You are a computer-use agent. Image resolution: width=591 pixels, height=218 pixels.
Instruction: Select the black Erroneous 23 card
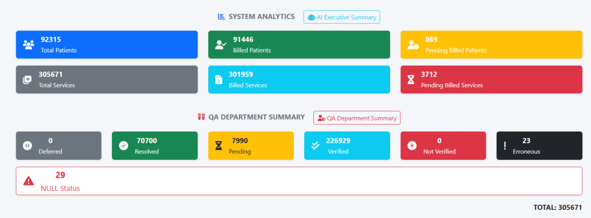pyautogui.click(x=540, y=146)
